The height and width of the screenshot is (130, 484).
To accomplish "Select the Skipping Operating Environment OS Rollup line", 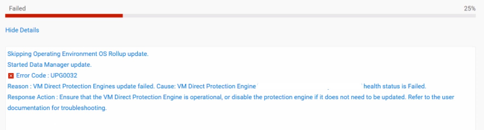I will pyautogui.click(x=78, y=54).
